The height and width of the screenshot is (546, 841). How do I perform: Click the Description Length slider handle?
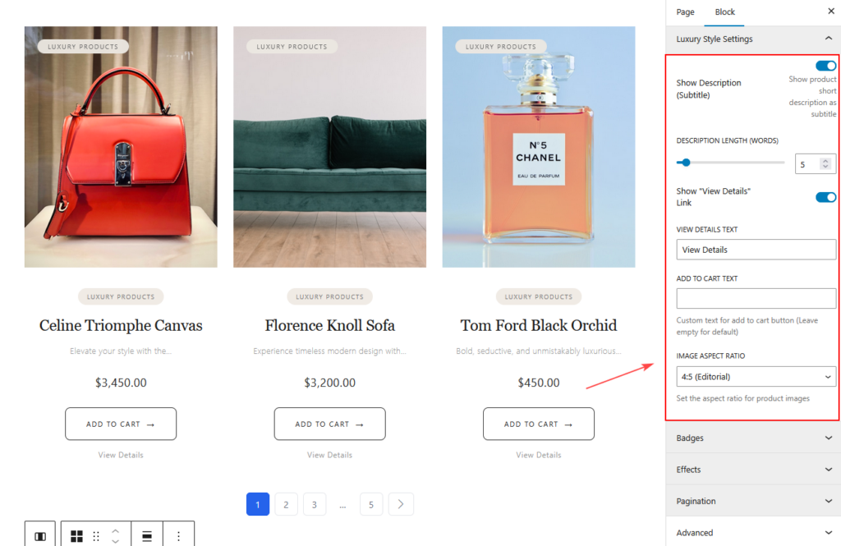tap(686, 163)
